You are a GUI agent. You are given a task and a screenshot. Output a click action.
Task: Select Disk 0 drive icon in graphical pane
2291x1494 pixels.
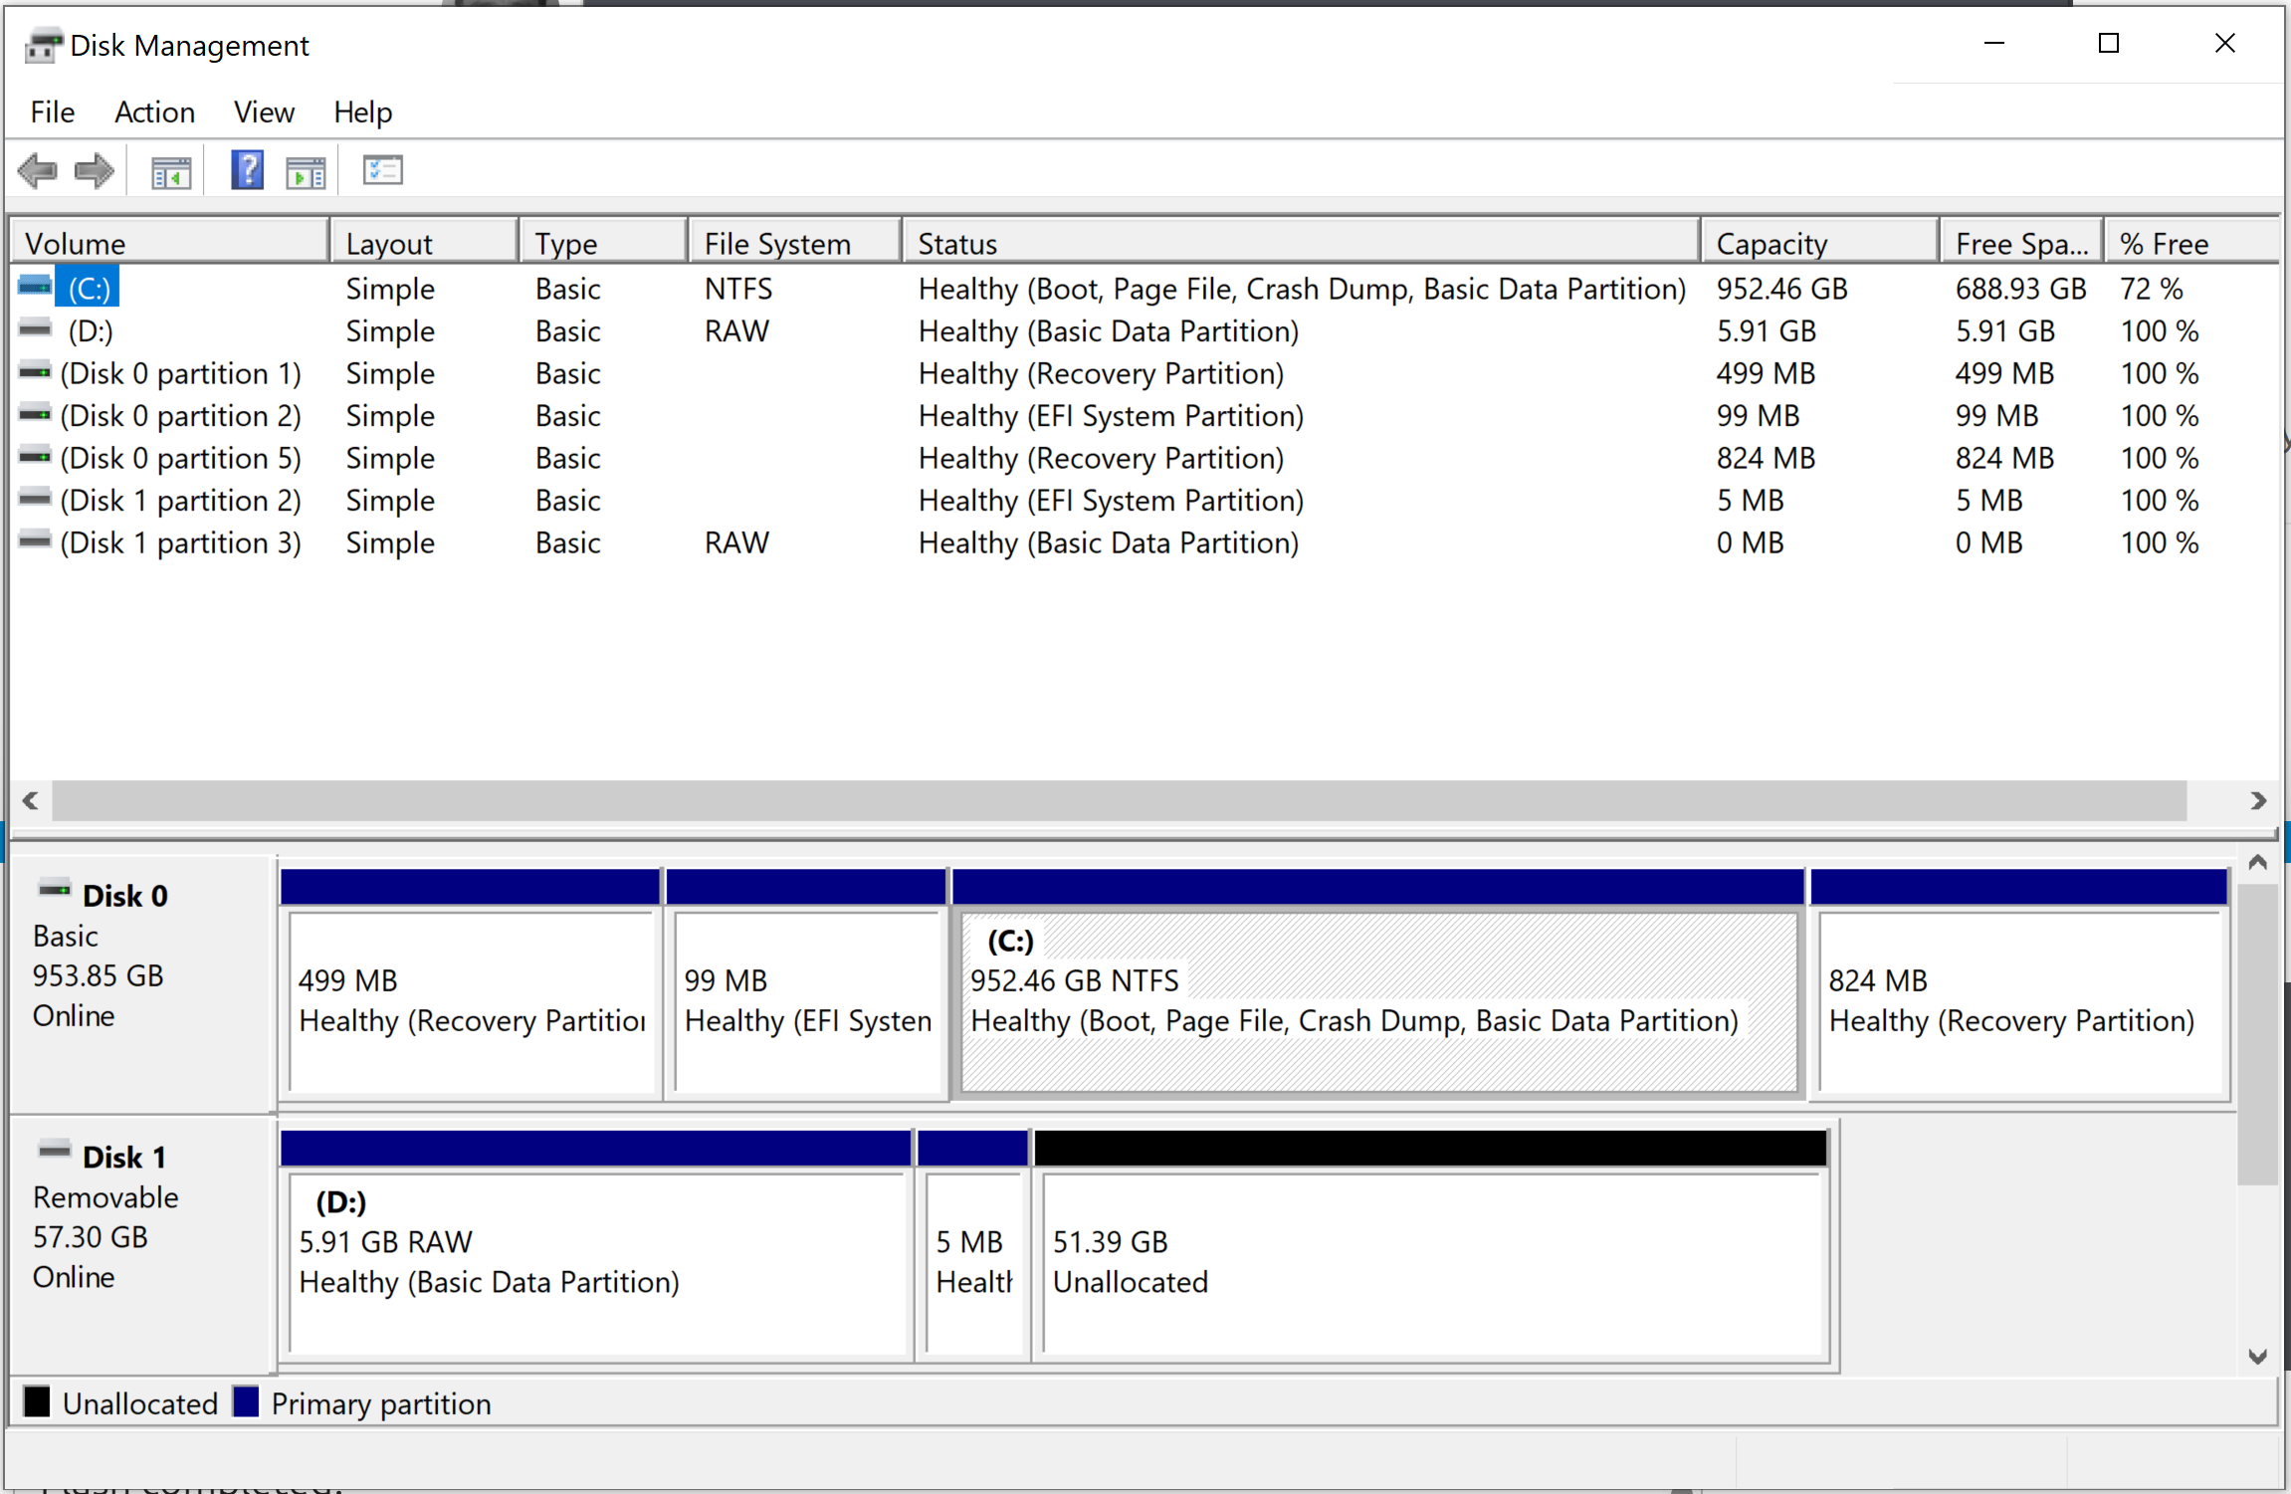[x=54, y=889]
